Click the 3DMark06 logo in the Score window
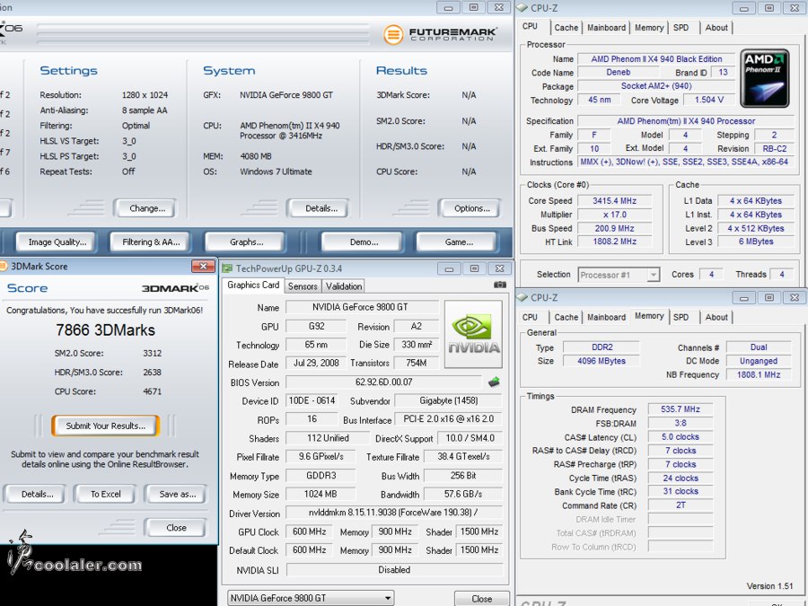 coord(175,288)
